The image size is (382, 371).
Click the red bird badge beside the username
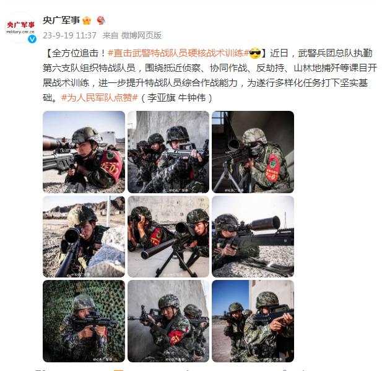click(101, 20)
